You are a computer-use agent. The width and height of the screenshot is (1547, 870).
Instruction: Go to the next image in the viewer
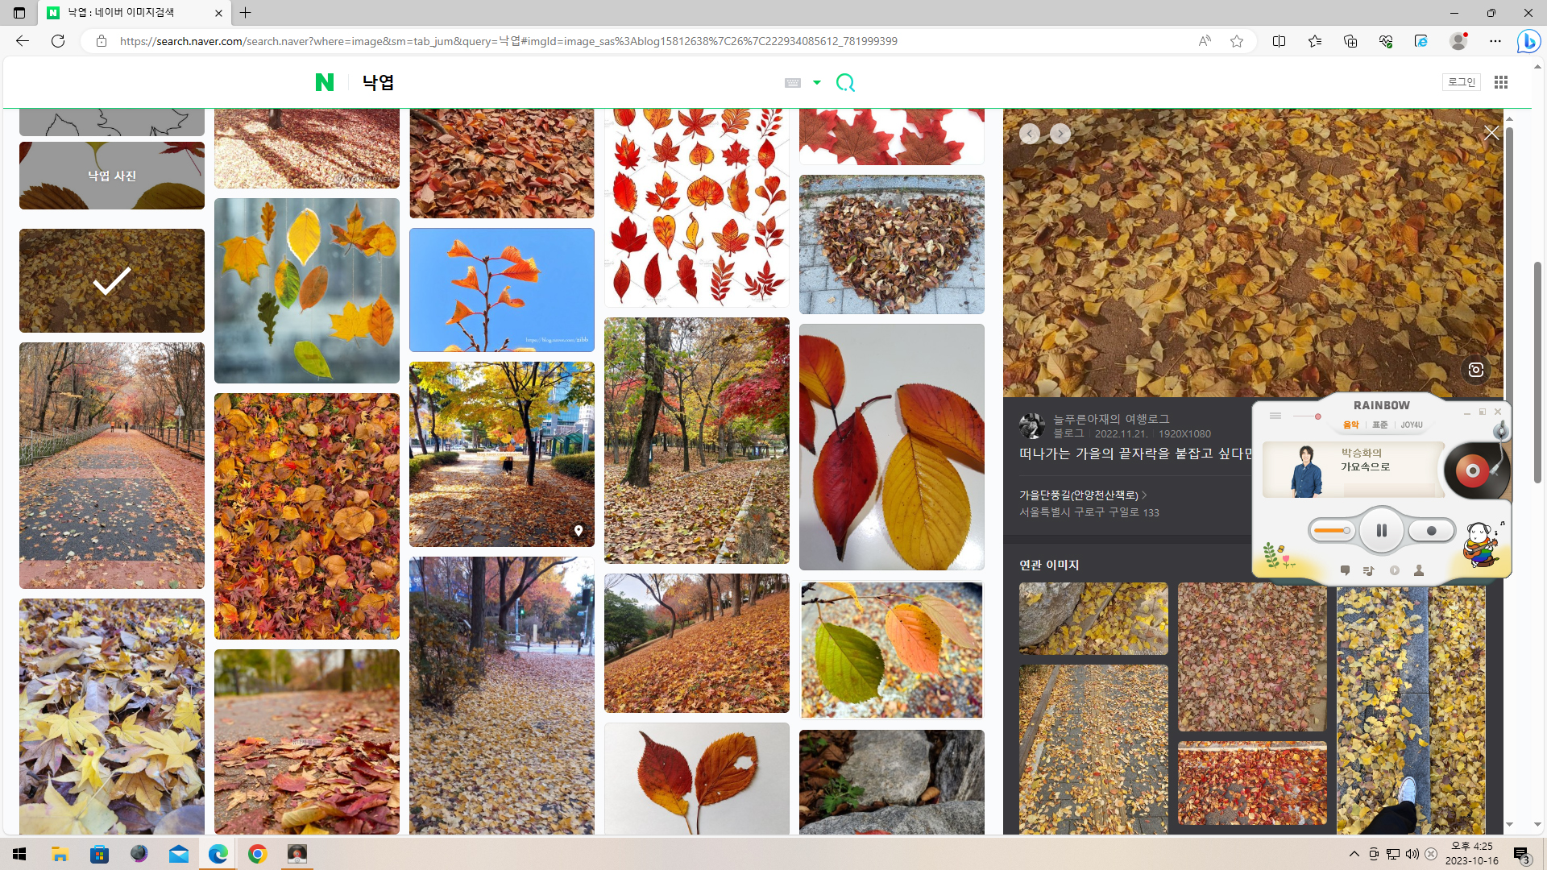click(x=1060, y=134)
